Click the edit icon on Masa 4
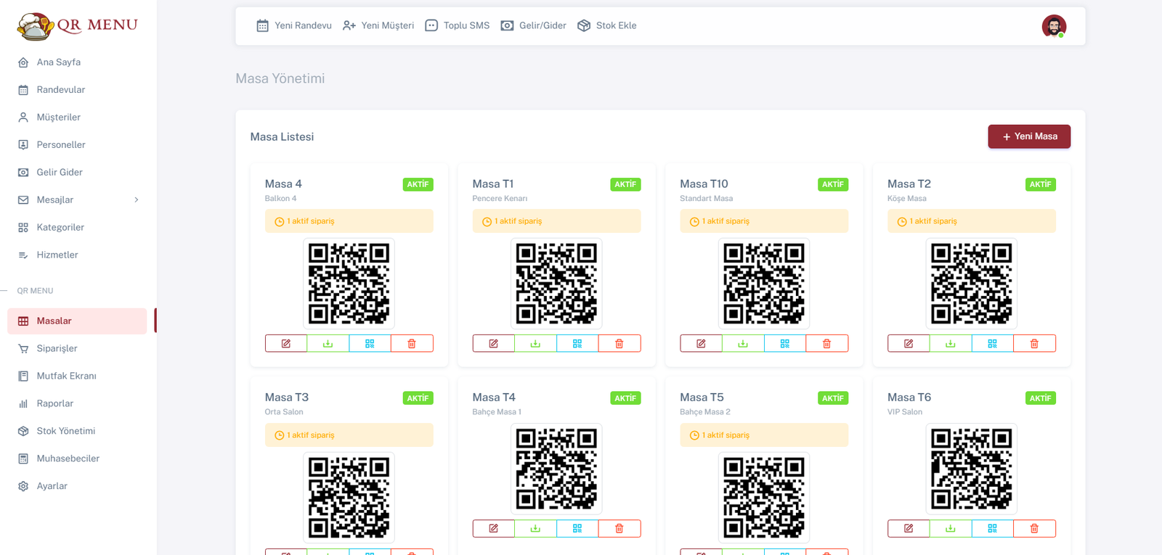 pos(286,343)
